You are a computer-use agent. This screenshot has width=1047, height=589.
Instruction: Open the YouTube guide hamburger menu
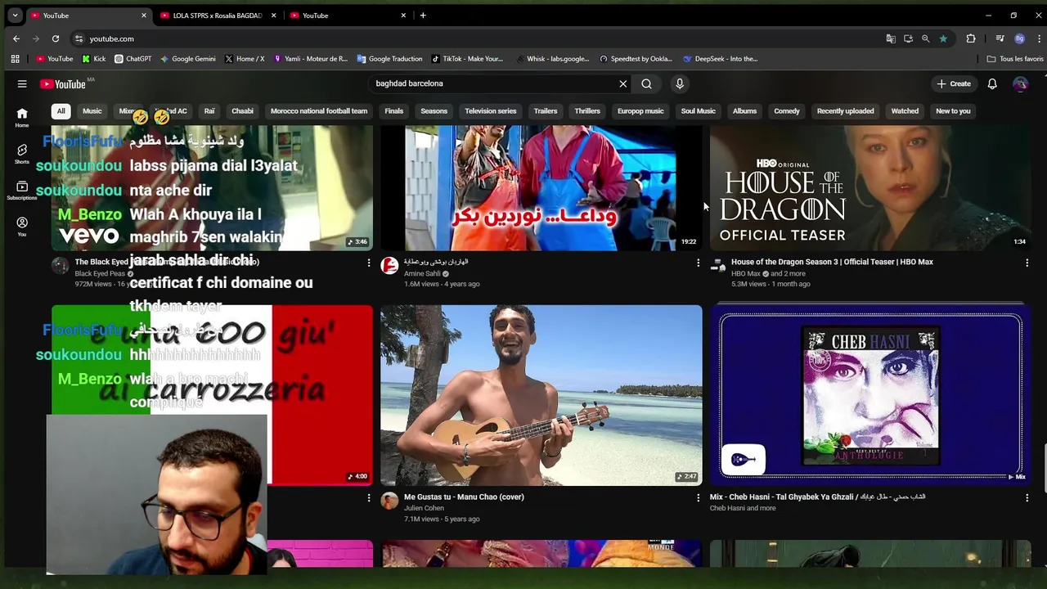coord(22,83)
